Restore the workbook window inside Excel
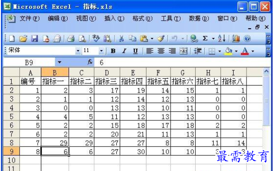Viewport: 273px width, 171px height. [x=258, y=27]
